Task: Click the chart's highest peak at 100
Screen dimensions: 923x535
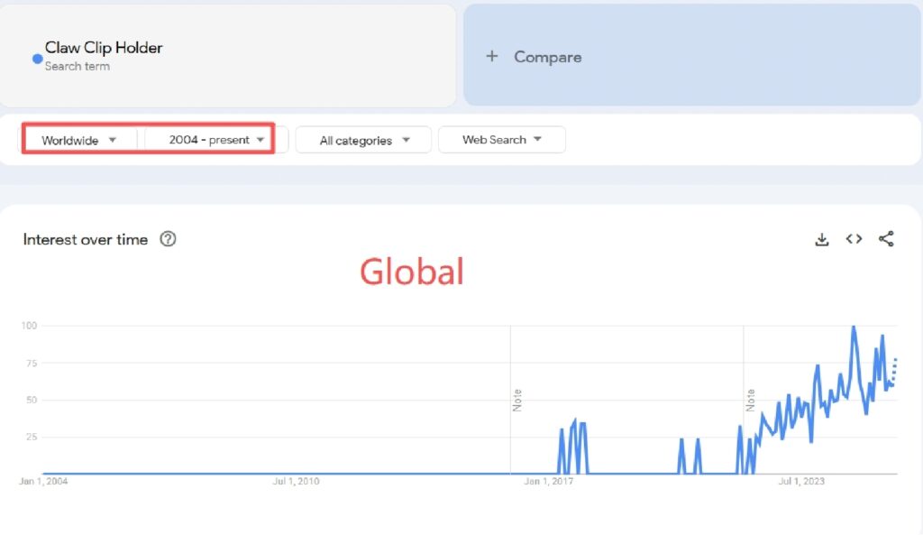Action: (854, 327)
